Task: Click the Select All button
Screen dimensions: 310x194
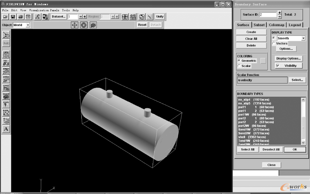Action: (247, 149)
